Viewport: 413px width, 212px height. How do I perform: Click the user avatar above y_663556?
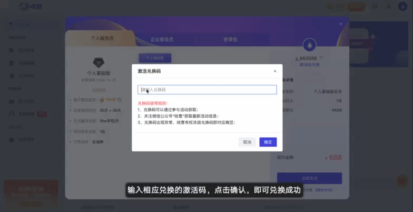click(x=309, y=45)
